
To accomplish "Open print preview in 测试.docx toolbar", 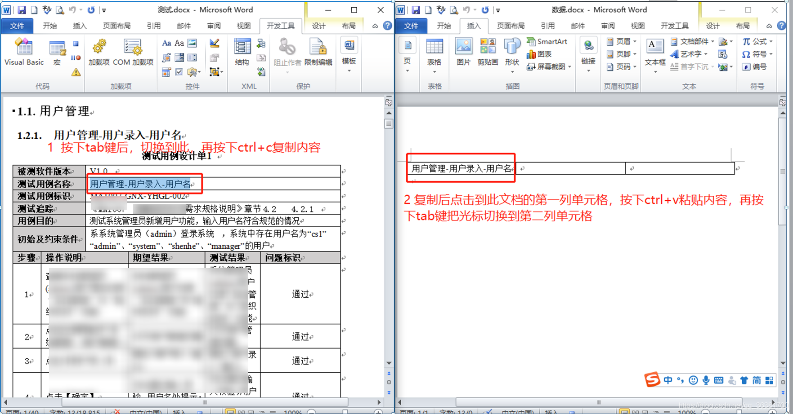I will pyautogui.click(x=60, y=10).
